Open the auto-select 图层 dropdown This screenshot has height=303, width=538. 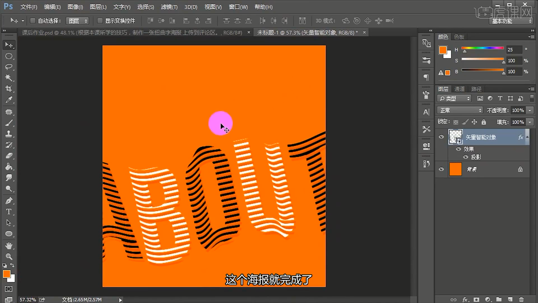pyautogui.click(x=77, y=21)
